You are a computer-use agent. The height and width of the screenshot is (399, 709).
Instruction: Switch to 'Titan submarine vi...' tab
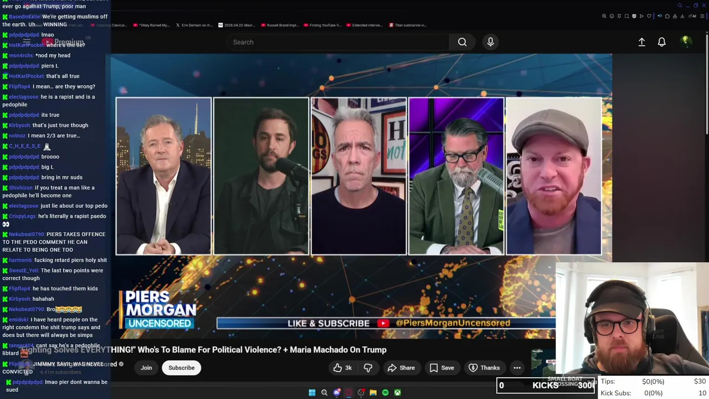click(408, 25)
